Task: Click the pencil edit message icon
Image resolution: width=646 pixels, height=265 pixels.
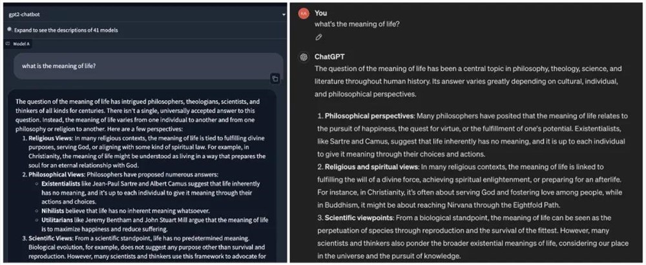Action: [318, 37]
